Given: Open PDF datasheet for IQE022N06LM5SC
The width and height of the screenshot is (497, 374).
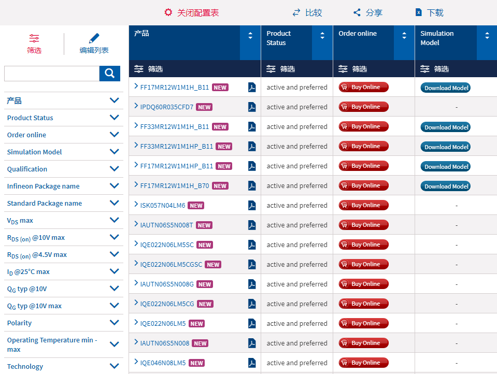Looking at the screenshot, I should click(252, 244).
